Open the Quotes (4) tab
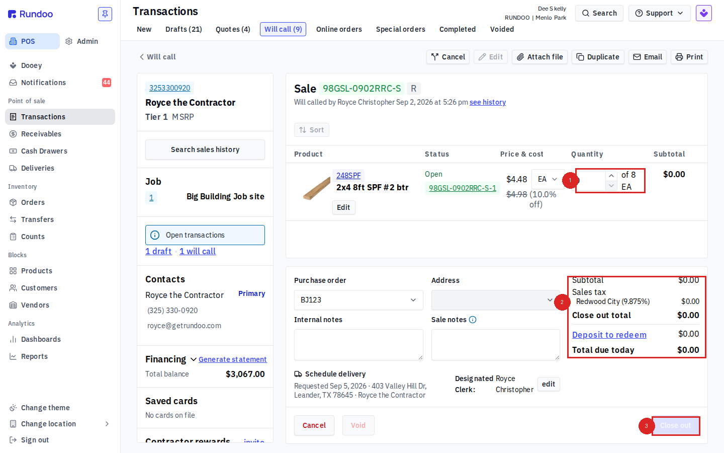 tap(233, 29)
